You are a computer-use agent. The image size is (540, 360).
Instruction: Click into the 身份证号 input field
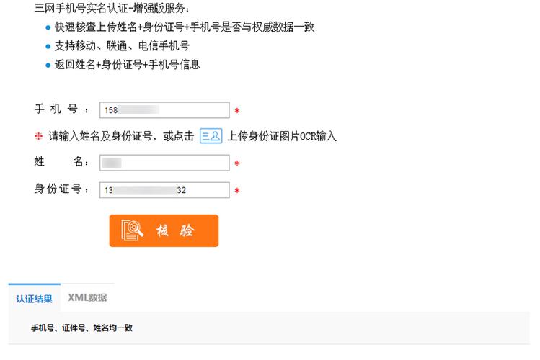(x=164, y=190)
